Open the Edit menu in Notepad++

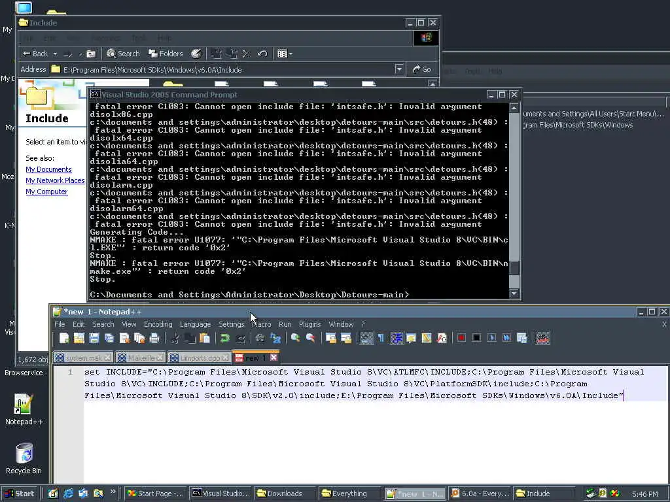79,324
